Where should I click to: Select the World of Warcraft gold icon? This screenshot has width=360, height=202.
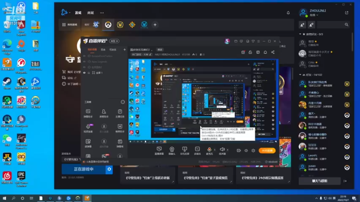(120, 25)
